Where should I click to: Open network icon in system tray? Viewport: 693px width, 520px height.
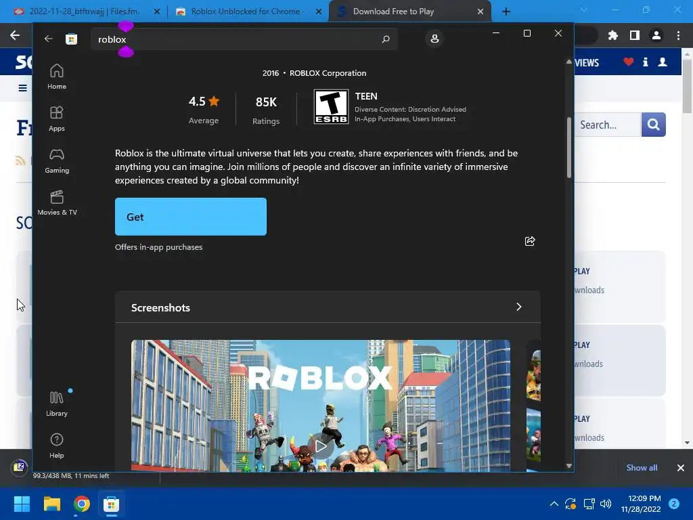589,504
